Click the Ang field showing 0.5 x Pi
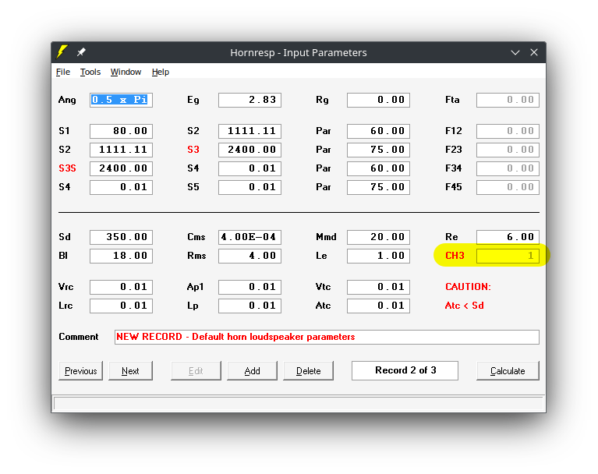The image size is (598, 474). pos(122,100)
